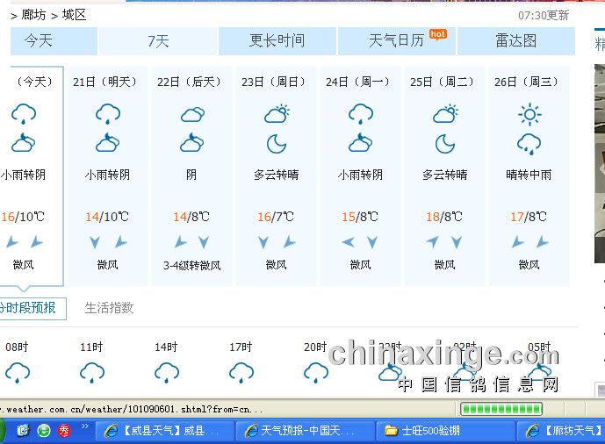
Task: Switch to the 7天 forecast tab
Action: tap(158, 41)
